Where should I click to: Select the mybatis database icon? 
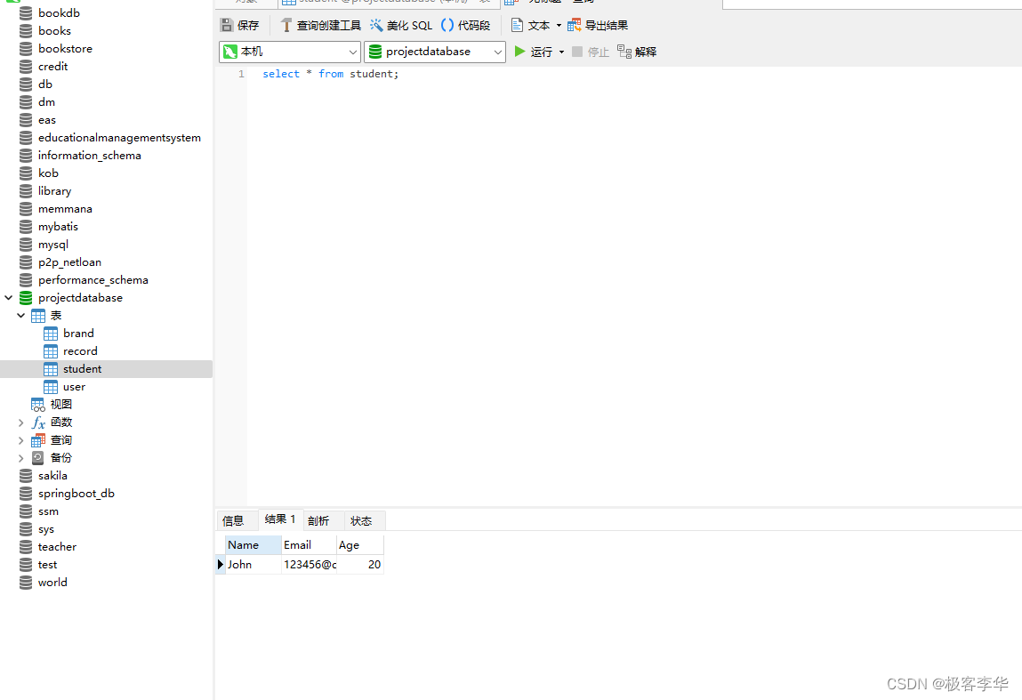26,227
